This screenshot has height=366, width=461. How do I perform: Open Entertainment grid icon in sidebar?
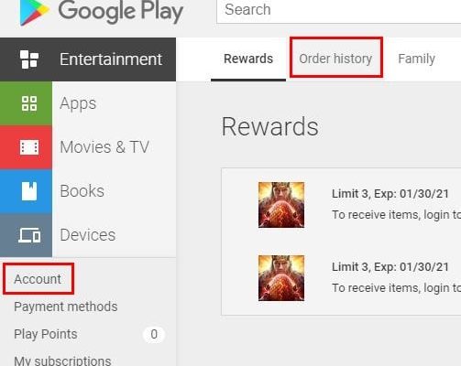(29, 59)
